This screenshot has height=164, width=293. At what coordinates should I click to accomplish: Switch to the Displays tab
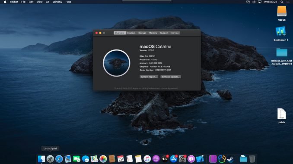tap(131, 33)
